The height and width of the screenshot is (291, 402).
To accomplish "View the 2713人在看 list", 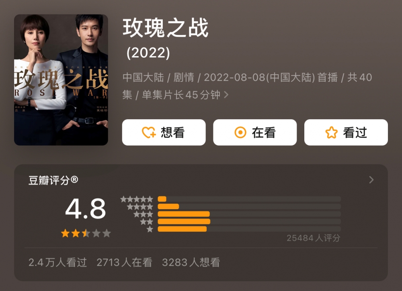I will (124, 263).
